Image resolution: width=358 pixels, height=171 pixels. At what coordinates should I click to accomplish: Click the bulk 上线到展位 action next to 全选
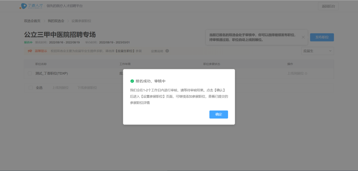(x=60, y=87)
